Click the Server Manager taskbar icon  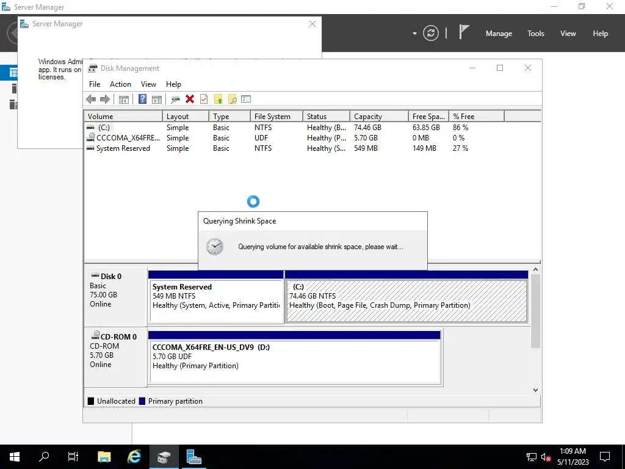(x=194, y=457)
